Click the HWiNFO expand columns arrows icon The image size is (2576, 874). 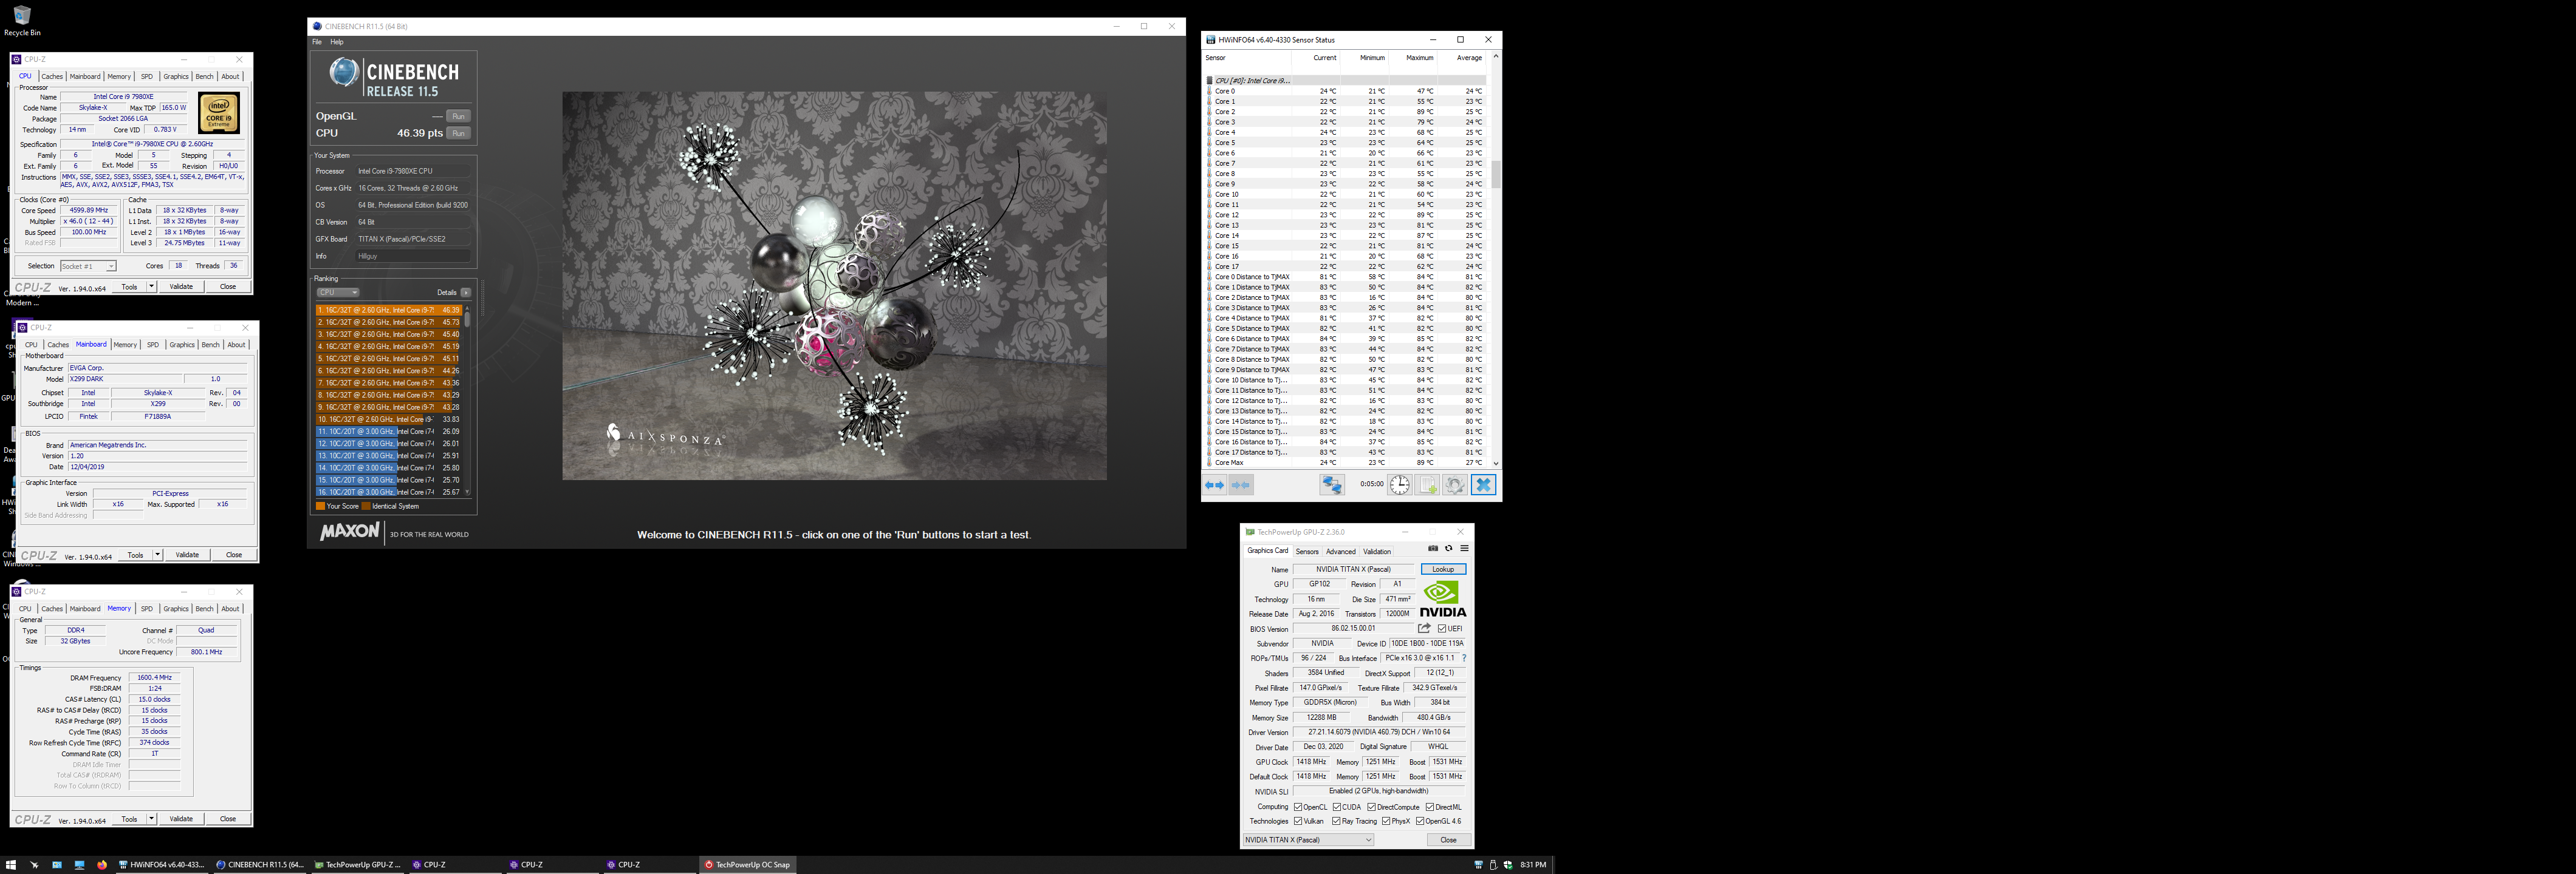pyautogui.click(x=1214, y=484)
